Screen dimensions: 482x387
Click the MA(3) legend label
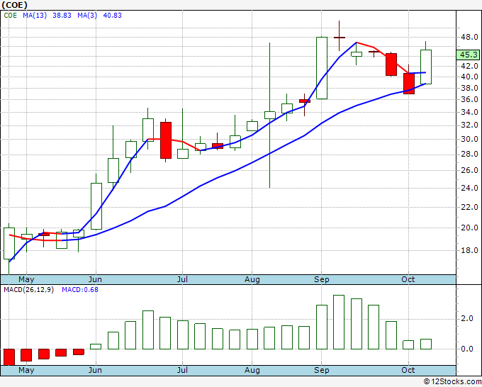coord(87,16)
